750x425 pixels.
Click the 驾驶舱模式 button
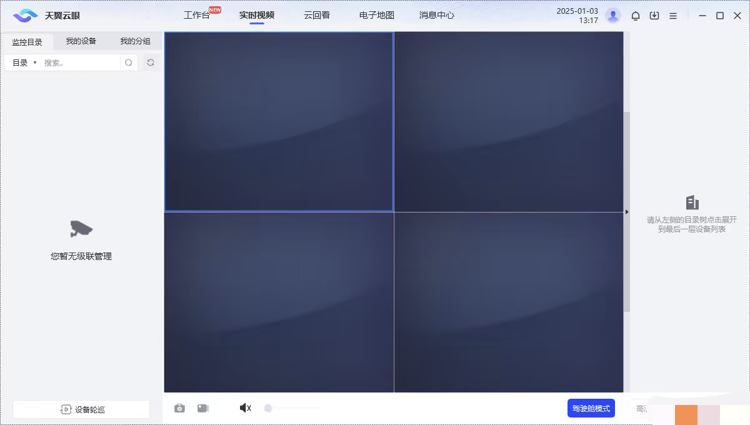pos(590,407)
